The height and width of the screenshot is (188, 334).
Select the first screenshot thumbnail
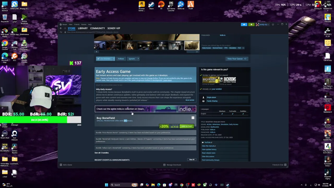pos(100,45)
